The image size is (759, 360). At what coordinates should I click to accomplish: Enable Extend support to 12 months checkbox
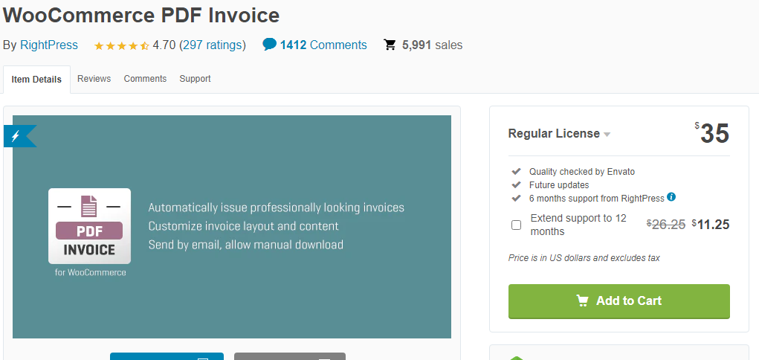(517, 225)
